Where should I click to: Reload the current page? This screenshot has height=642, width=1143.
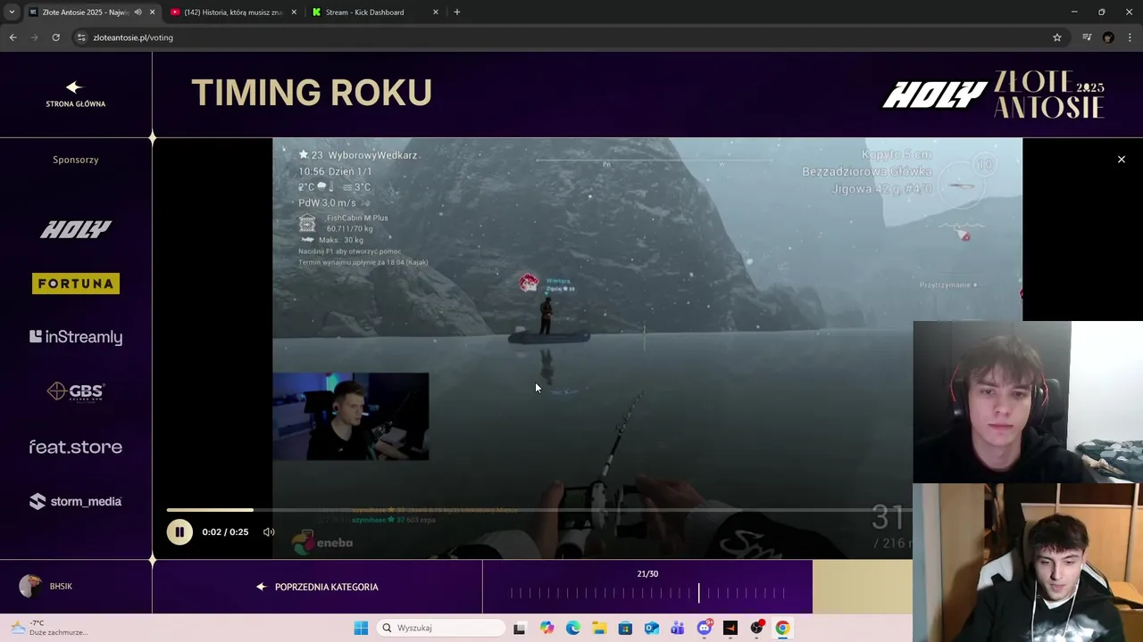(x=55, y=37)
